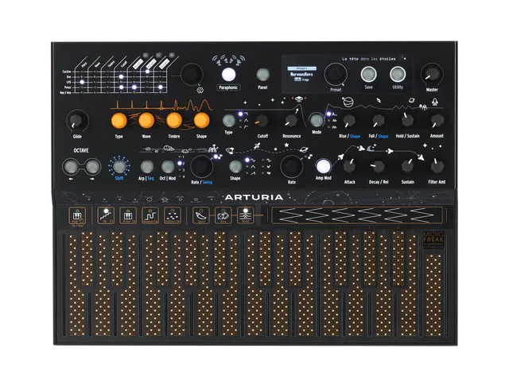Tap the OCTAVE label above arrow buttons
Screen dimensions: 509x387
tap(81, 150)
